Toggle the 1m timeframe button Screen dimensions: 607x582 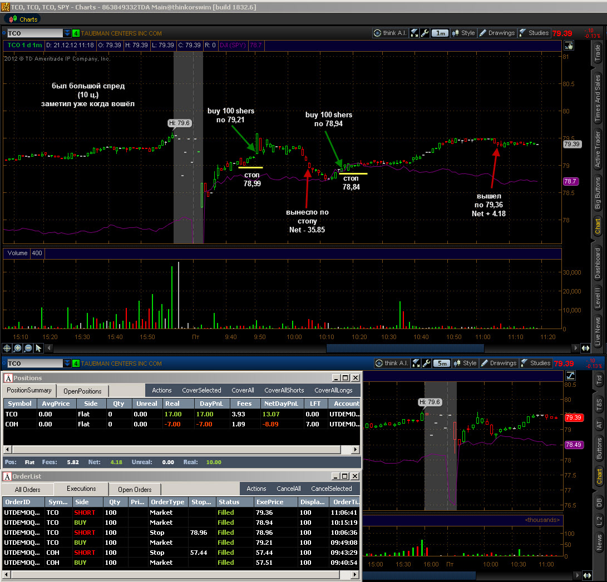440,33
